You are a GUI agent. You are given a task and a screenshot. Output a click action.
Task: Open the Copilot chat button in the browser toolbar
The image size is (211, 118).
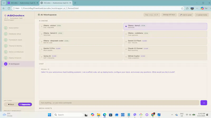[x=204, y=8]
